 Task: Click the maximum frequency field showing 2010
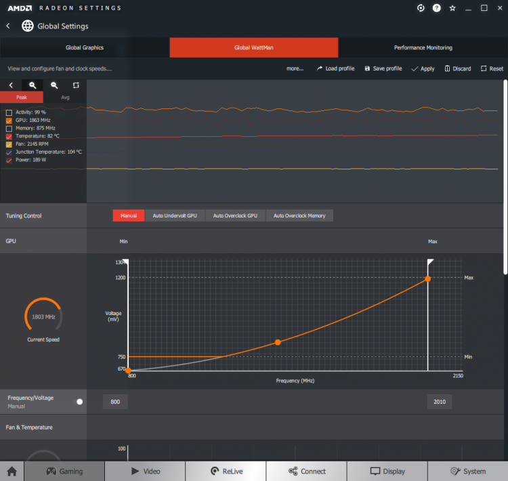point(440,402)
